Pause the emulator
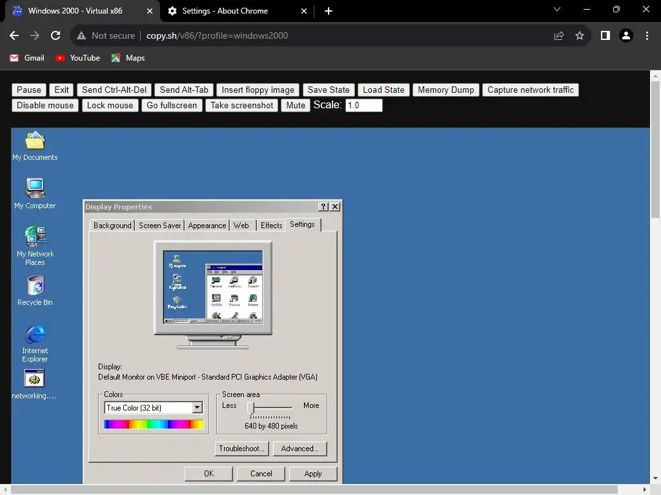The height and width of the screenshot is (495, 661). (x=28, y=90)
